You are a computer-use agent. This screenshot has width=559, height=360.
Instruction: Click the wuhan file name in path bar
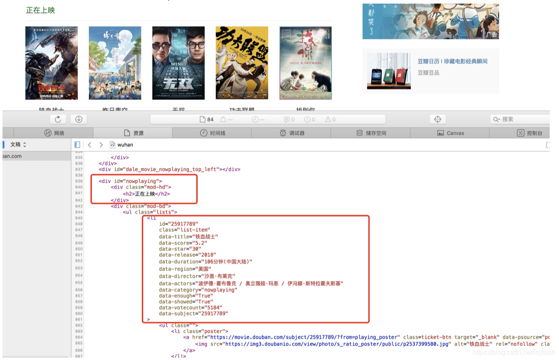click(125, 145)
